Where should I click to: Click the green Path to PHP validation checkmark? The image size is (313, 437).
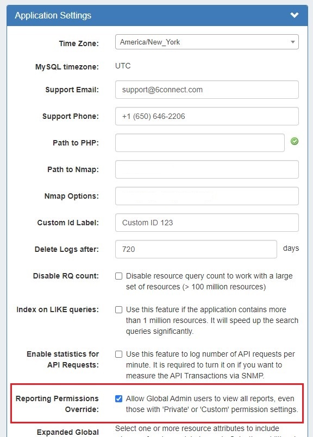point(295,141)
